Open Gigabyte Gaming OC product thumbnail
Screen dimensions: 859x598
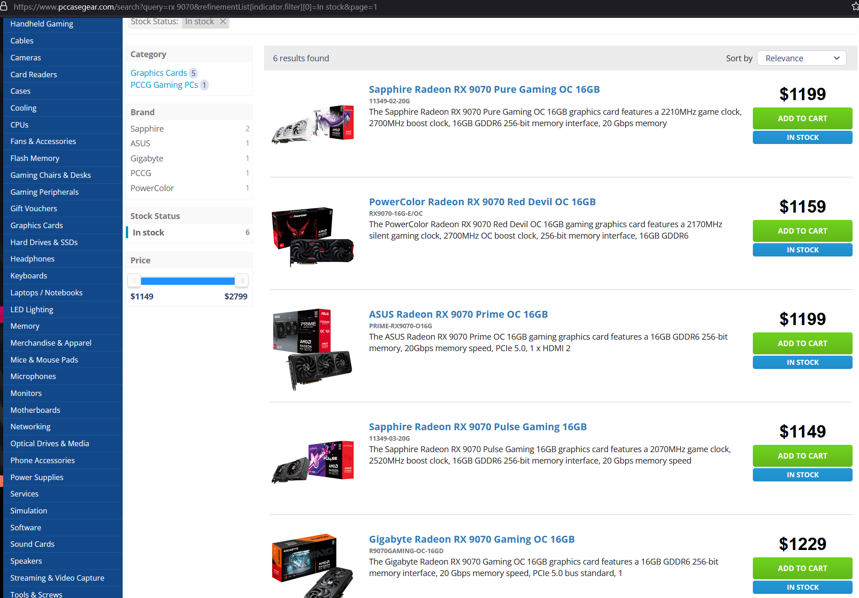tap(313, 566)
